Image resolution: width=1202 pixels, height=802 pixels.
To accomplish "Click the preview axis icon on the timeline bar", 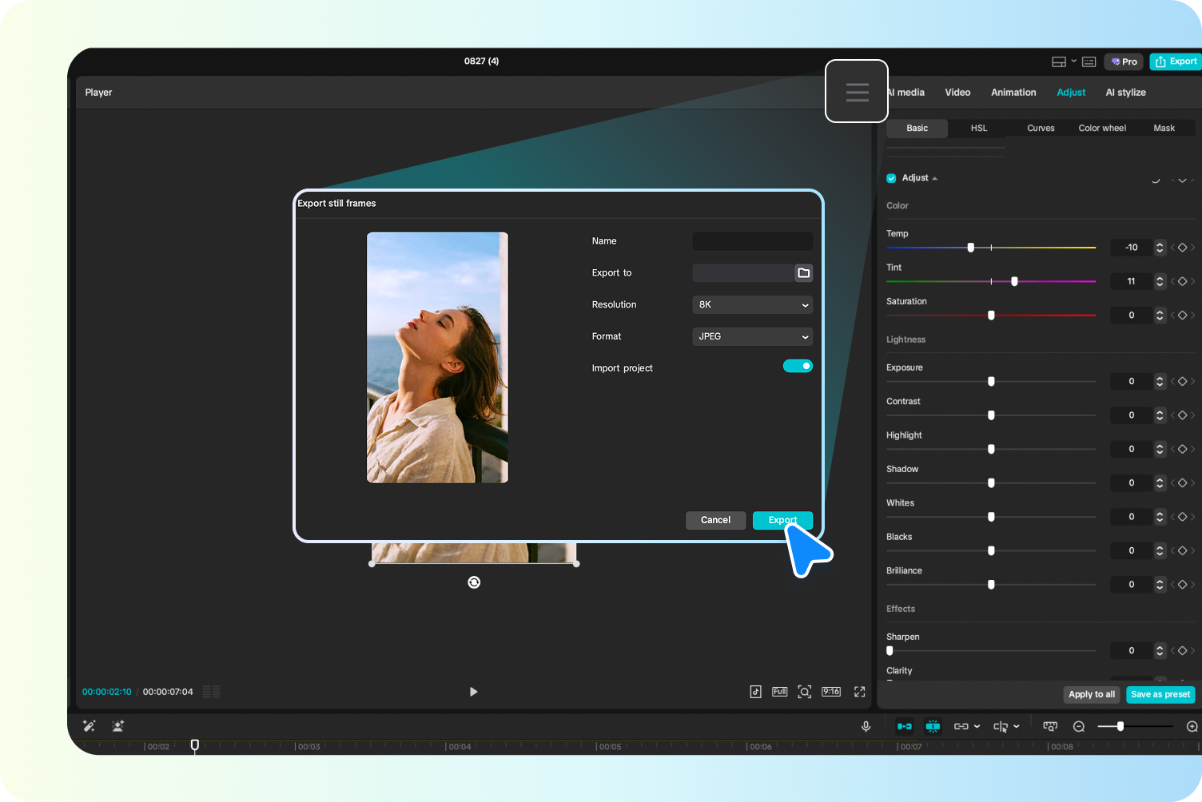I will (x=1050, y=726).
